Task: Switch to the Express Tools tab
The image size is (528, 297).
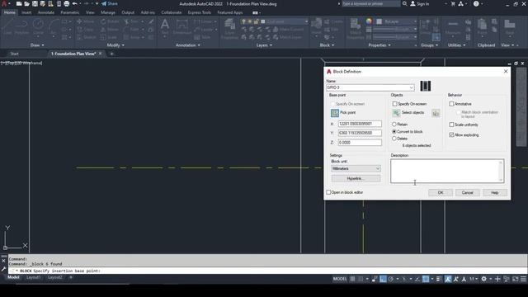Action: pos(200,12)
